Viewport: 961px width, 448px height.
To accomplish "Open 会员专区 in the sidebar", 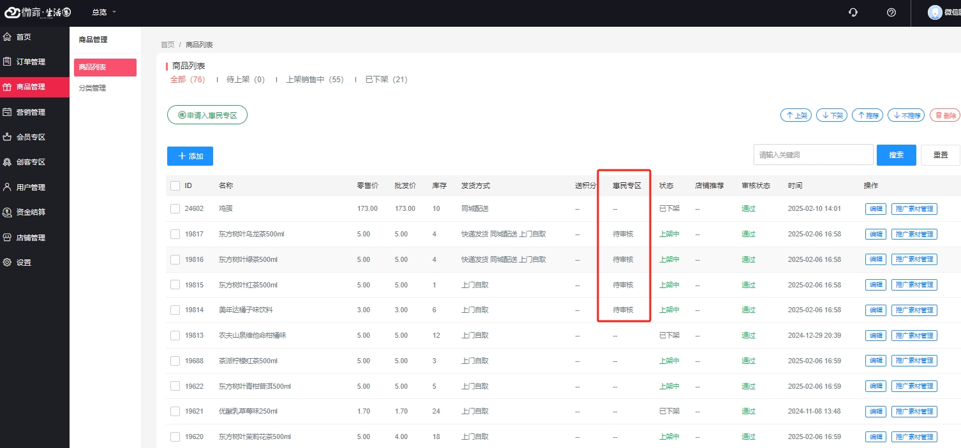I will click(31, 137).
